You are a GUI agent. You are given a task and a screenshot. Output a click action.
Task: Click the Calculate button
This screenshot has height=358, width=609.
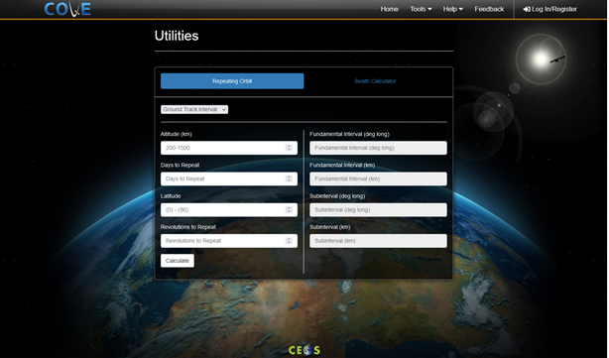point(178,261)
